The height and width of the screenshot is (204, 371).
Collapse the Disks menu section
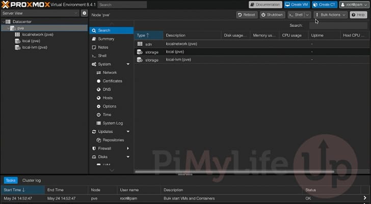point(128,157)
